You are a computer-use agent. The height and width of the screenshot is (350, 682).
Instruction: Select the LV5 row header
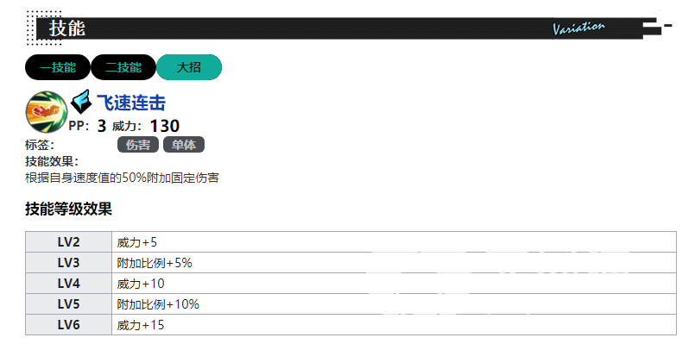pyautogui.click(x=68, y=304)
